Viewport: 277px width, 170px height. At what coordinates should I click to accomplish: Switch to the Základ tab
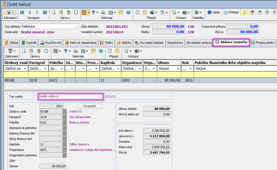pyautogui.click(x=11, y=42)
